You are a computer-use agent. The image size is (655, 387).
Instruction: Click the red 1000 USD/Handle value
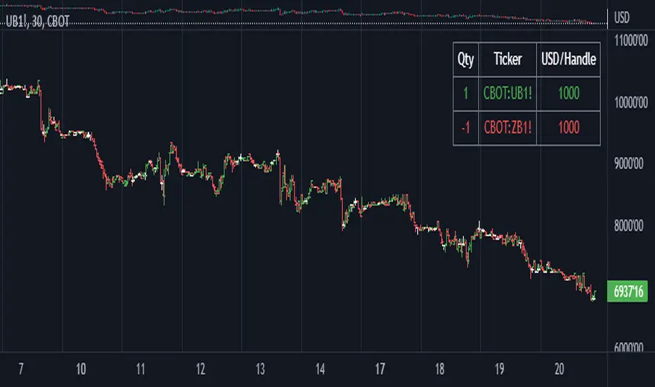click(569, 128)
